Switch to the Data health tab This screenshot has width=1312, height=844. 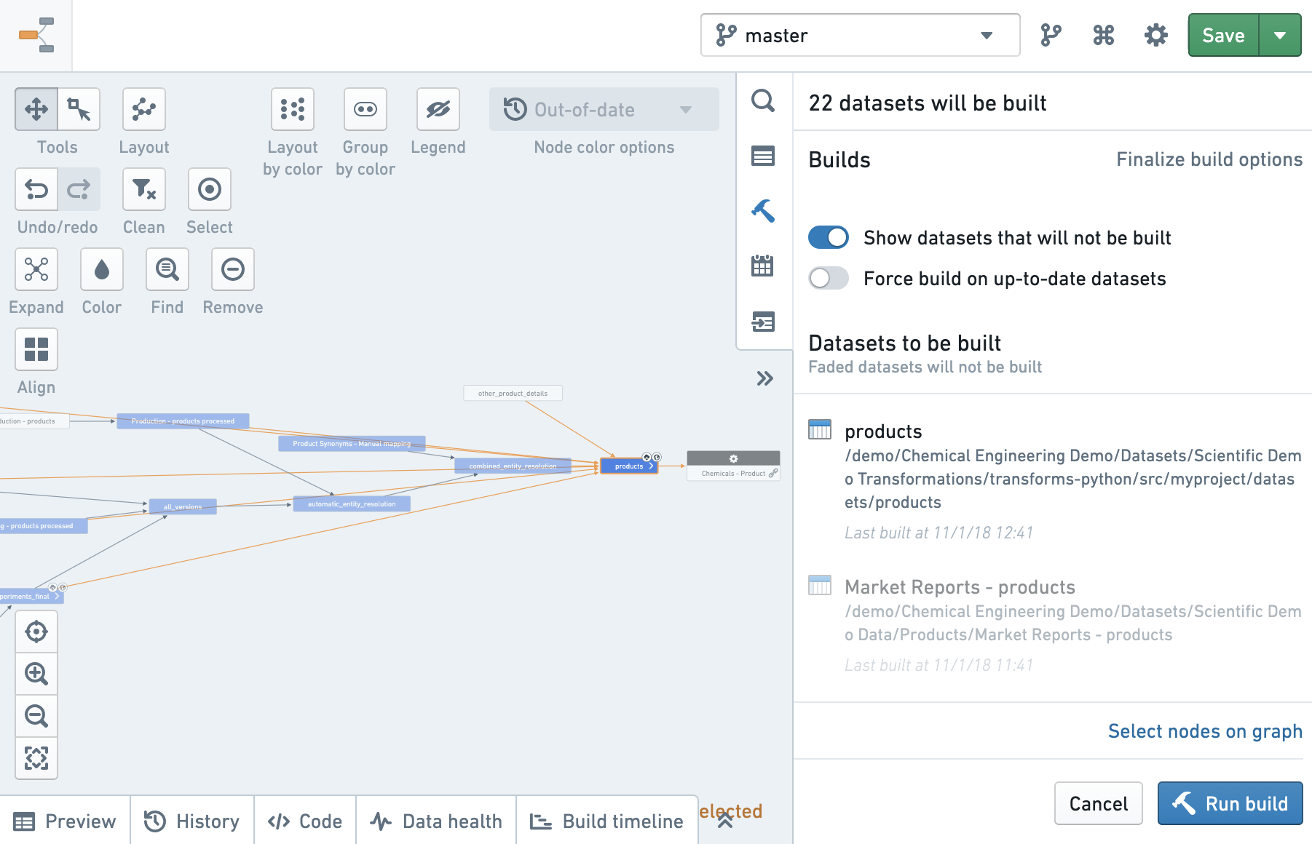coord(436,821)
